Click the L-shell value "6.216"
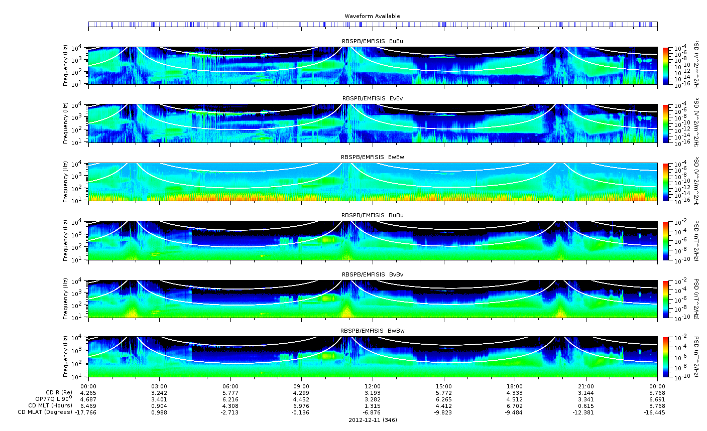This screenshot has width=707, height=431. (230, 399)
